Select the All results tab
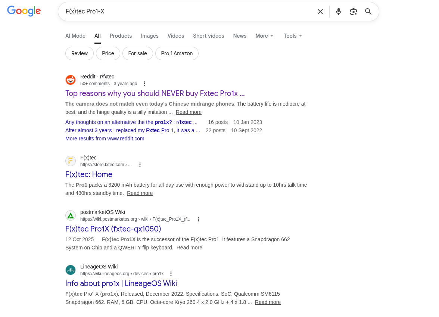This screenshot has width=439, height=317. [97, 36]
